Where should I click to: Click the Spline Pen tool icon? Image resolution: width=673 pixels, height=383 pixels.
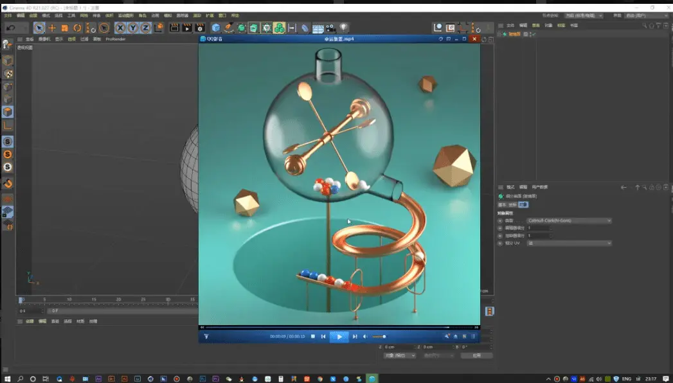click(229, 28)
